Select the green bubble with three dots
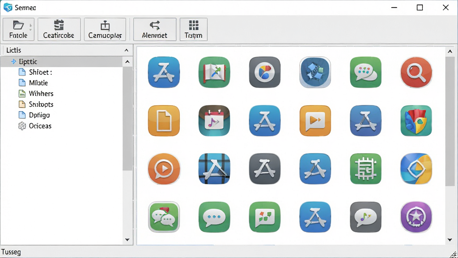 pos(214,217)
